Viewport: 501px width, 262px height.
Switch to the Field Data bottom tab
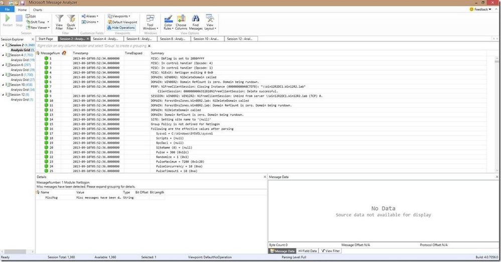click(307, 251)
